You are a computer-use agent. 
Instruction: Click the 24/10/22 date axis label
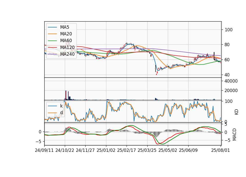[x=65, y=150]
